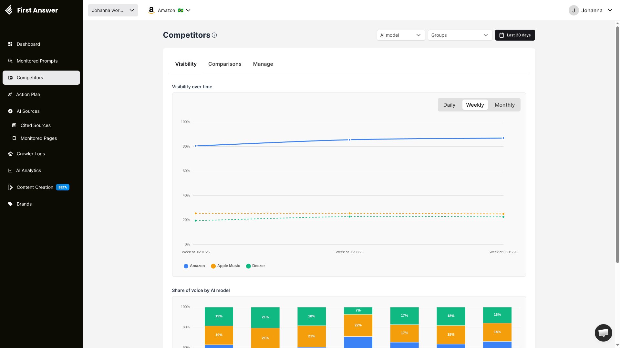The height and width of the screenshot is (348, 620).
Task: Click the Crawler Logs robot icon
Action: pos(10,154)
